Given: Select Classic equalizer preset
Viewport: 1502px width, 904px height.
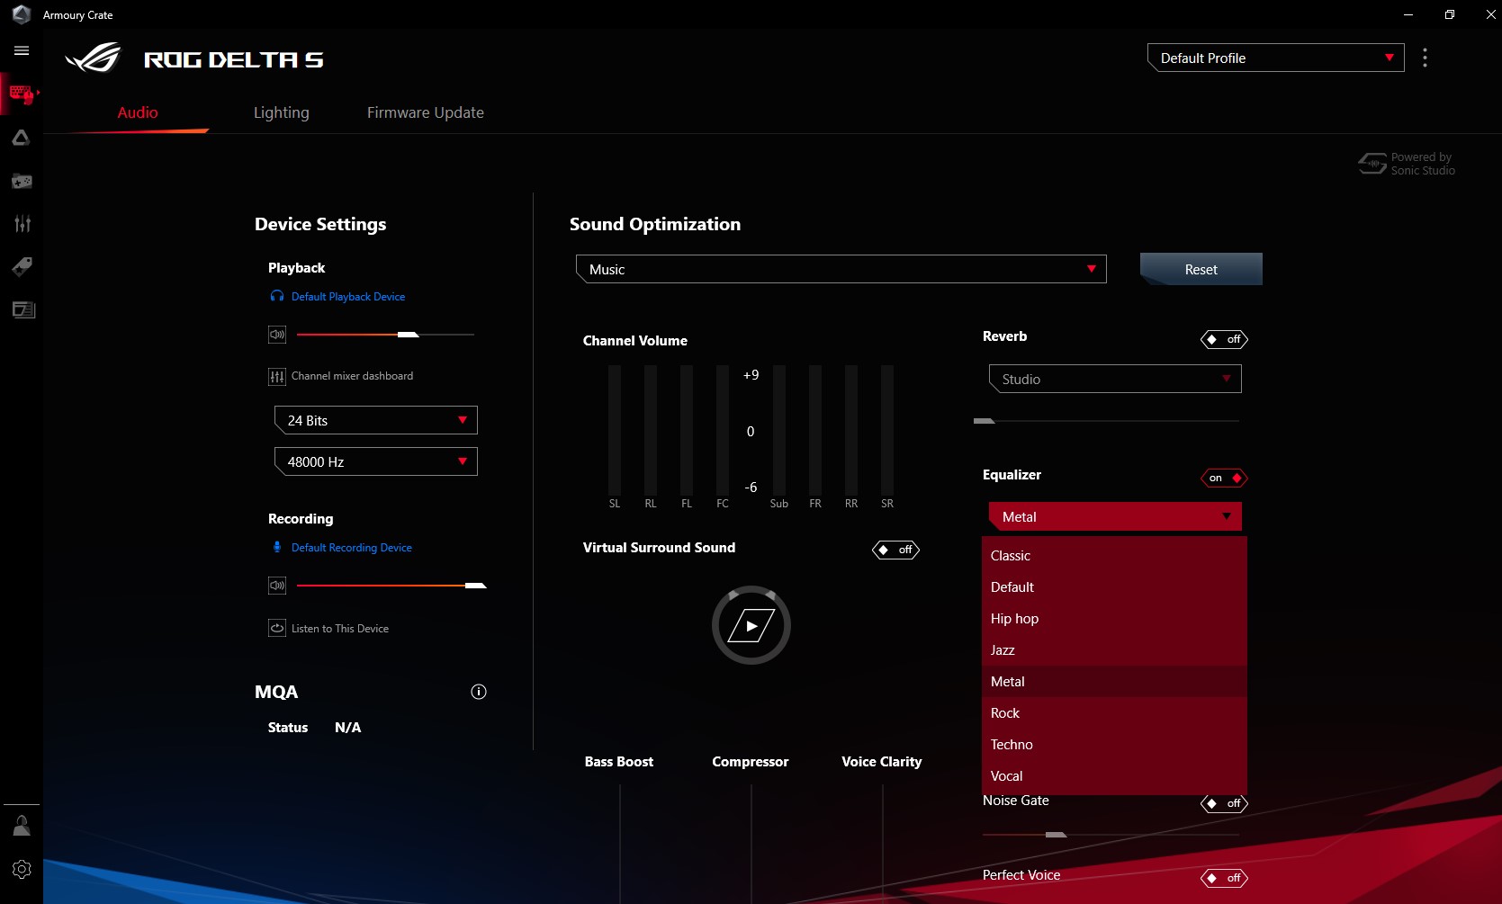Looking at the screenshot, I should [1114, 556].
